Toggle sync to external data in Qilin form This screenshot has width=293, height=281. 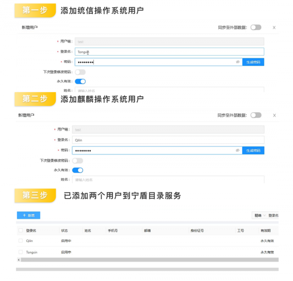[256, 115]
